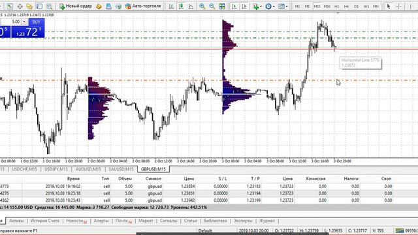Expand the indicators list dropdown arrow
Image resolution: width=418 pixels, height=235 pixels.
coord(261,7)
